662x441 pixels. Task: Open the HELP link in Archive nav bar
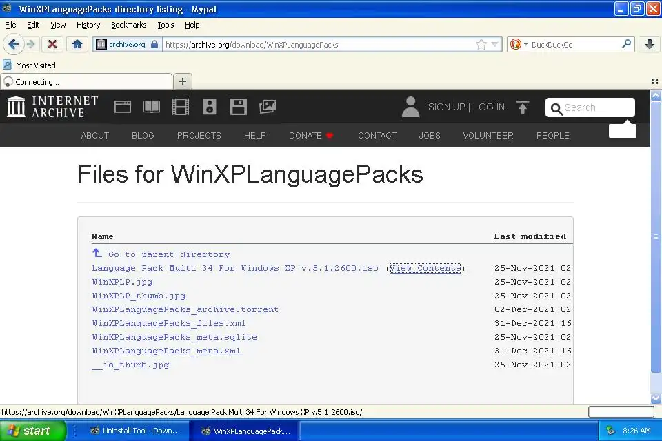(255, 136)
